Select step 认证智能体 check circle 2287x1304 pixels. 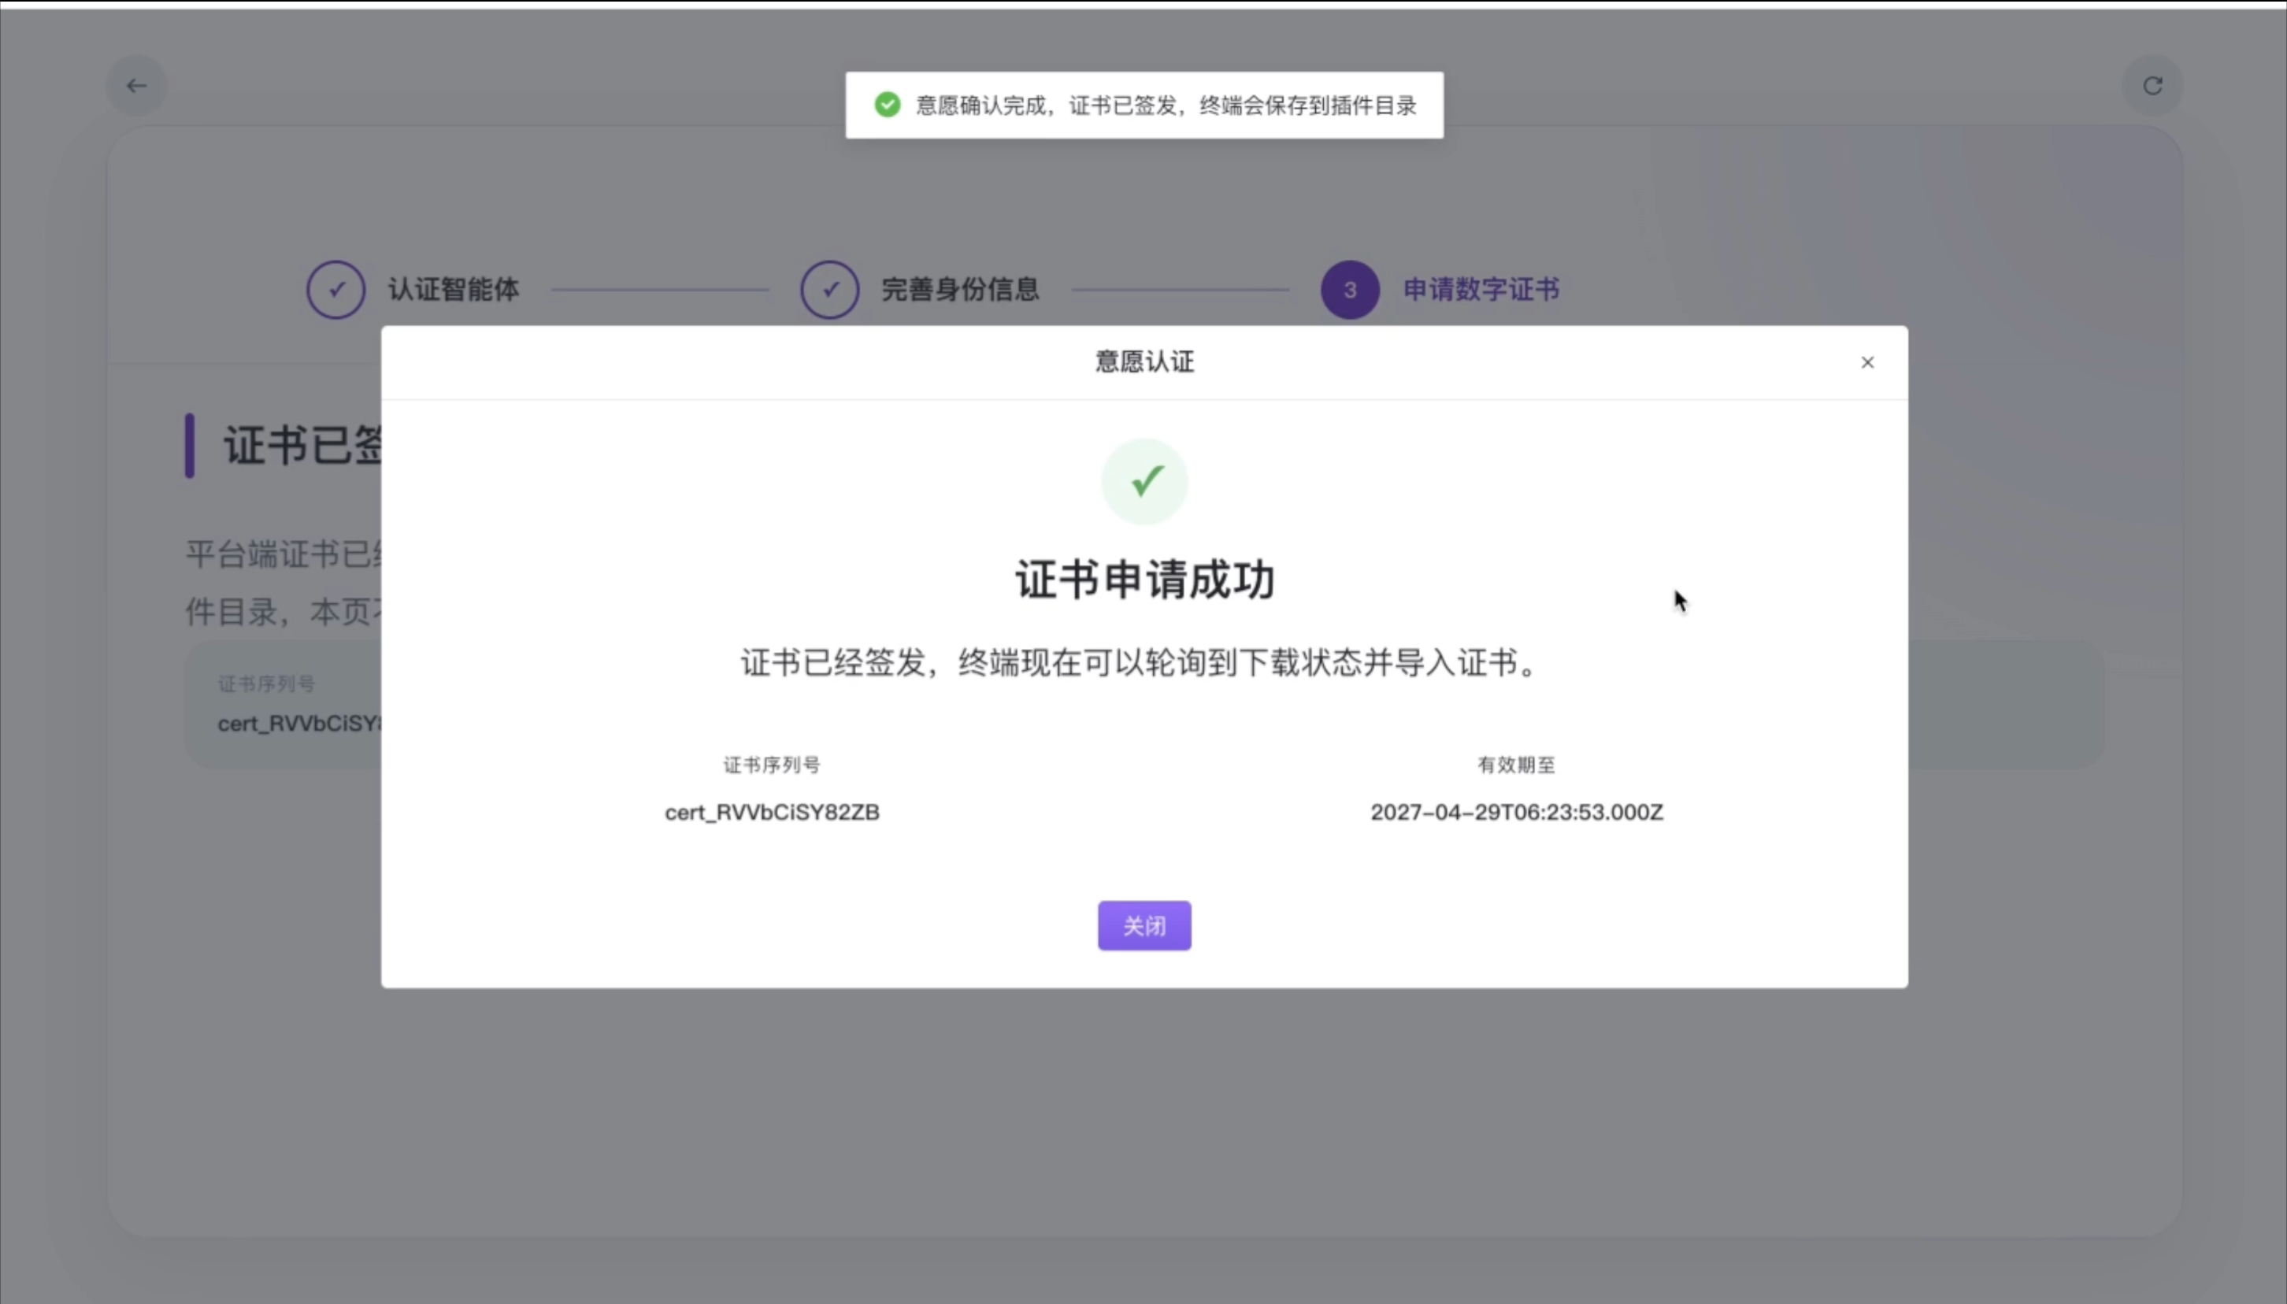(335, 289)
